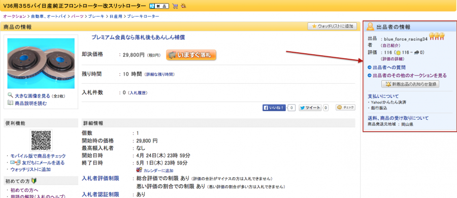This screenshot has width=457, height=198.
Task: Open 入札者認証制限 link
Action: tap(101, 194)
